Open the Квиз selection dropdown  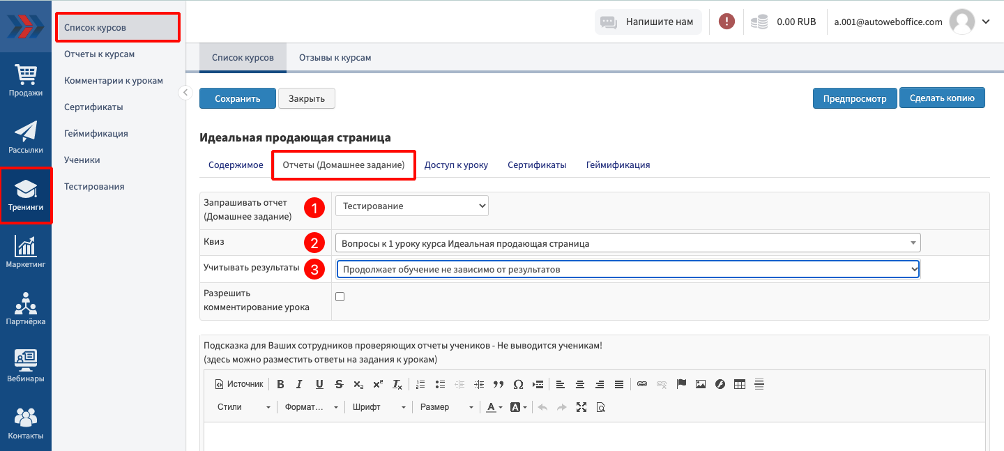[627, 243]
